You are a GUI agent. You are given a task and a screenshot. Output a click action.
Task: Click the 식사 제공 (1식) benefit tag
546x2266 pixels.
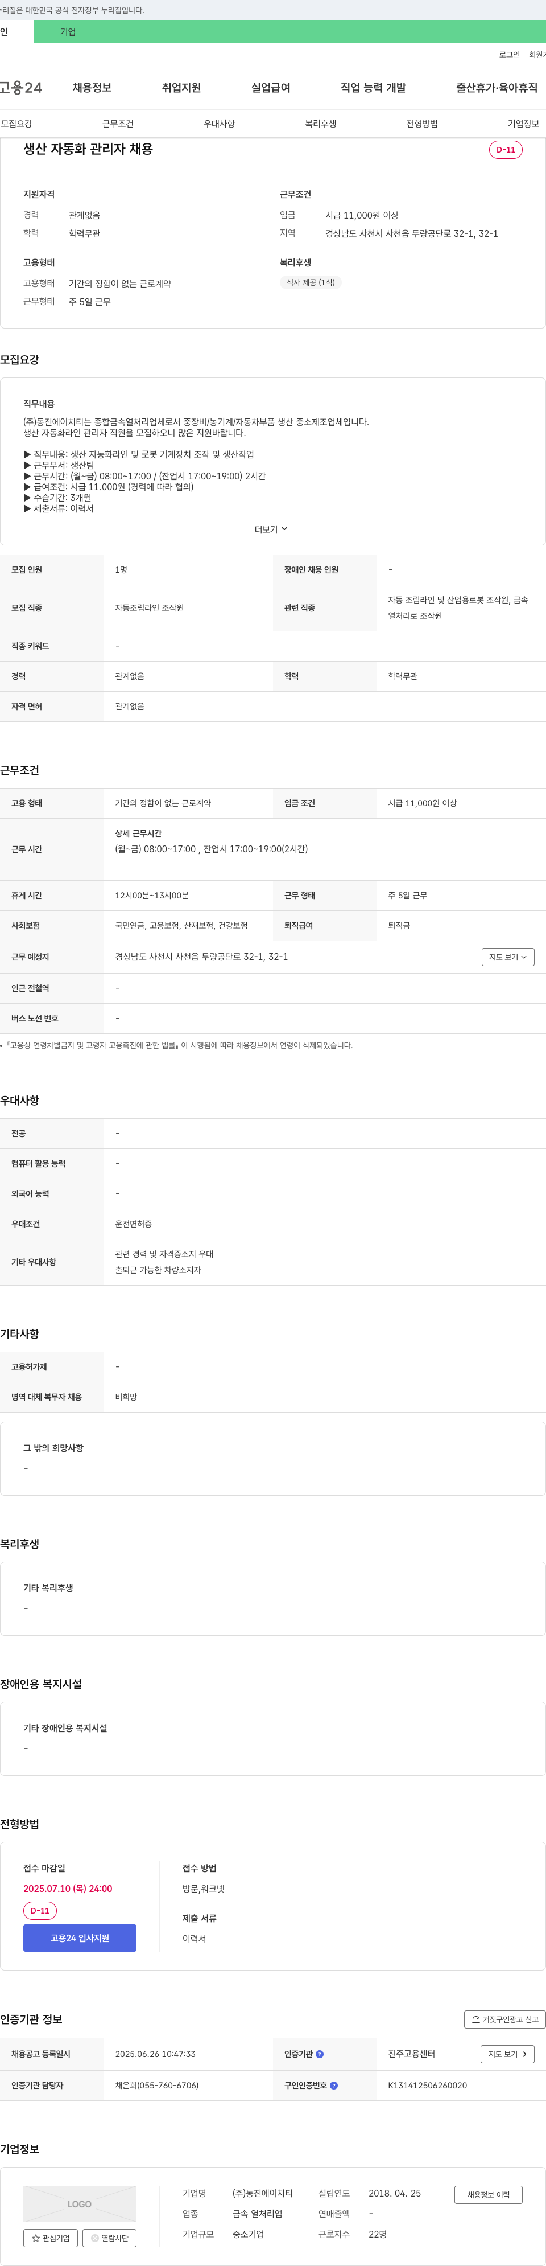click(x=311, y=282)
